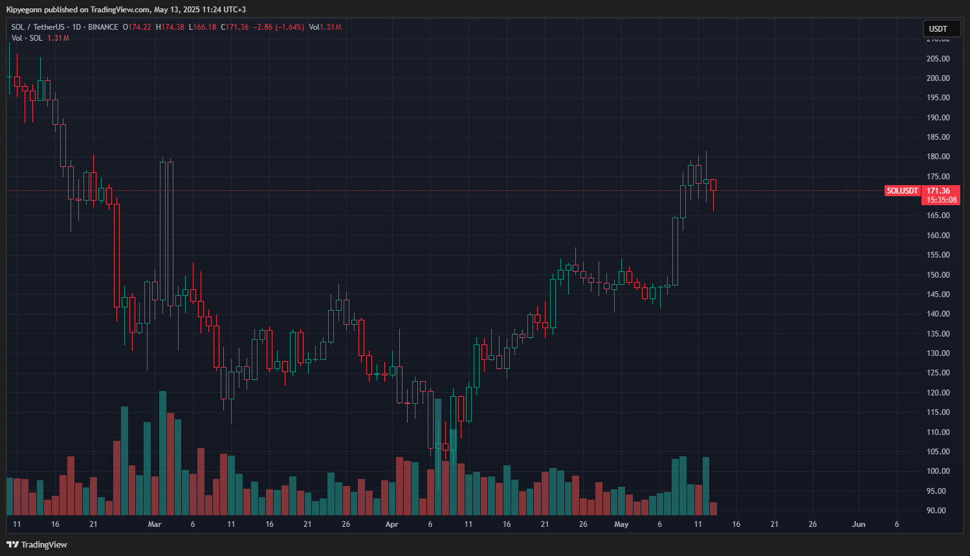Click the TradingView logo icon at bottom-left
The height and width of the screenshot is (556, 970).
[x=12, y=544]
